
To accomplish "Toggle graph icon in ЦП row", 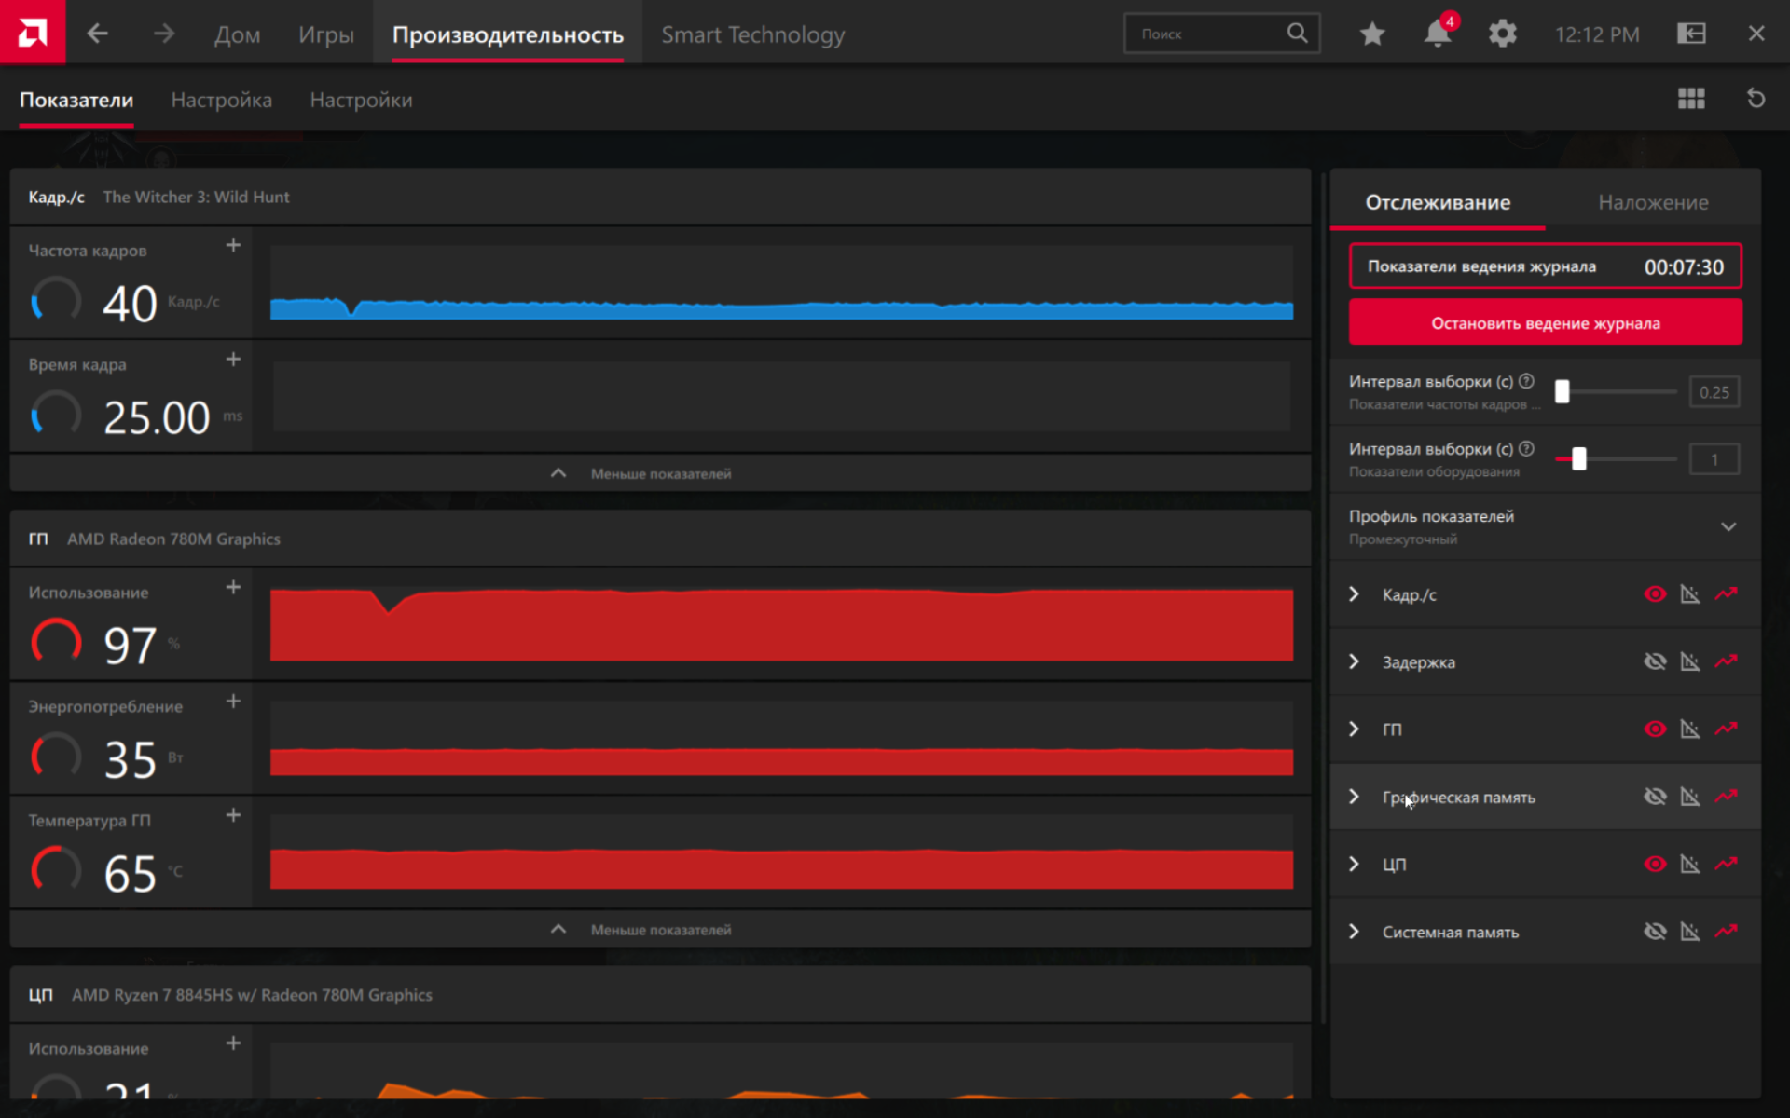I will coord(1690,864).
